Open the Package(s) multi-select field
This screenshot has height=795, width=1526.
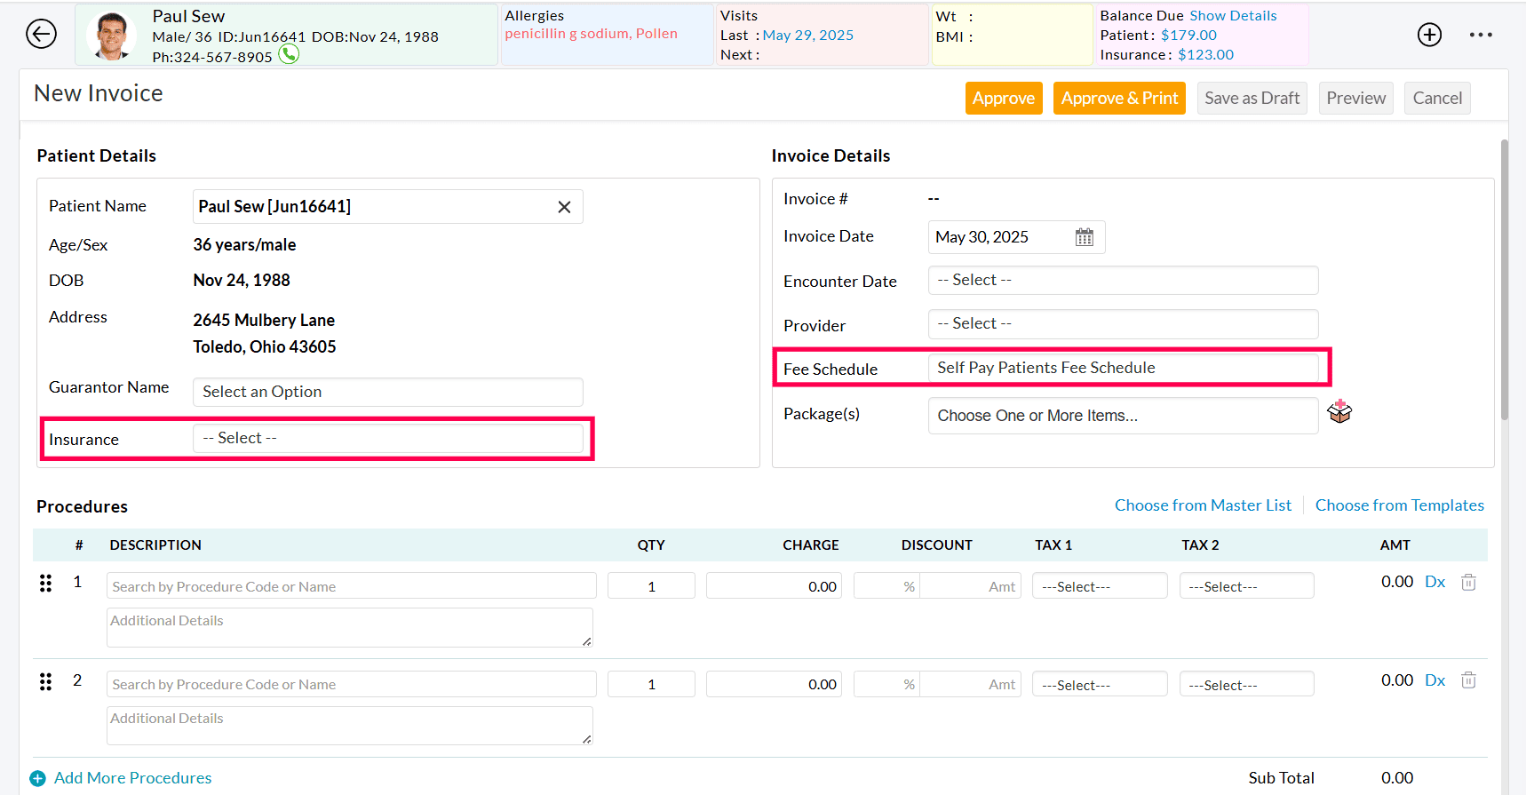[x=1123, y=416]
